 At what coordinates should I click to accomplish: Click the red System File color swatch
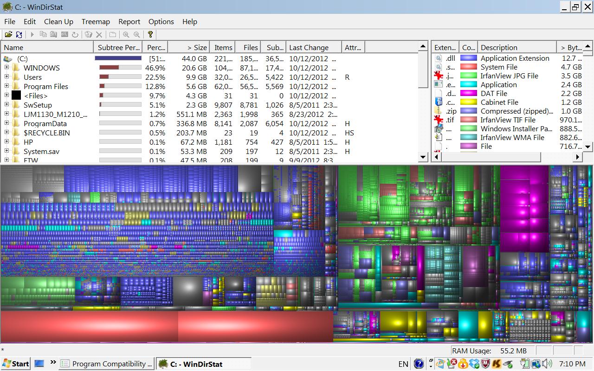click(x=468, y=67)
